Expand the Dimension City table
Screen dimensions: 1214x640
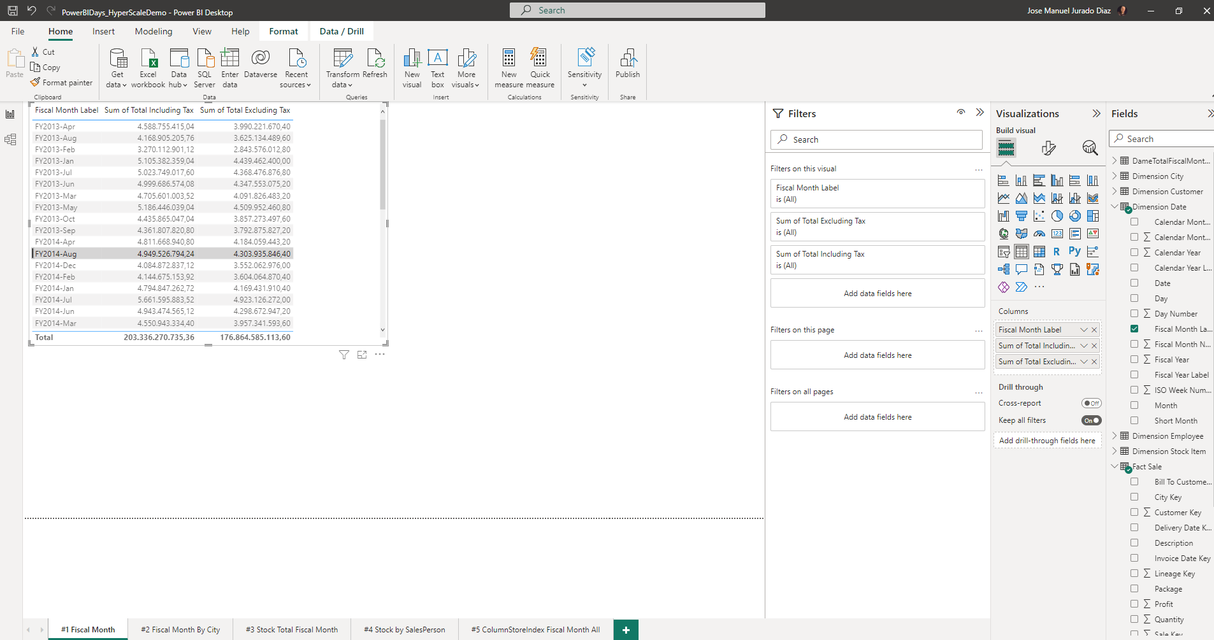(1115, 176)
